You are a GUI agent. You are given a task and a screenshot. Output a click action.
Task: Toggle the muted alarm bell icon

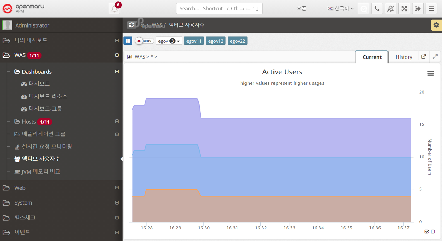point(391,9)
